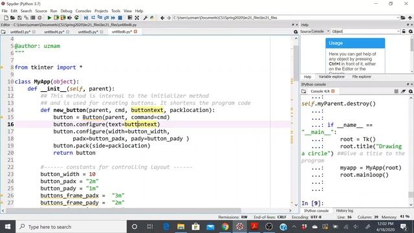Switch to History log tab
The width and height of the screenshot is (414, 233).
tap(344, 210)
